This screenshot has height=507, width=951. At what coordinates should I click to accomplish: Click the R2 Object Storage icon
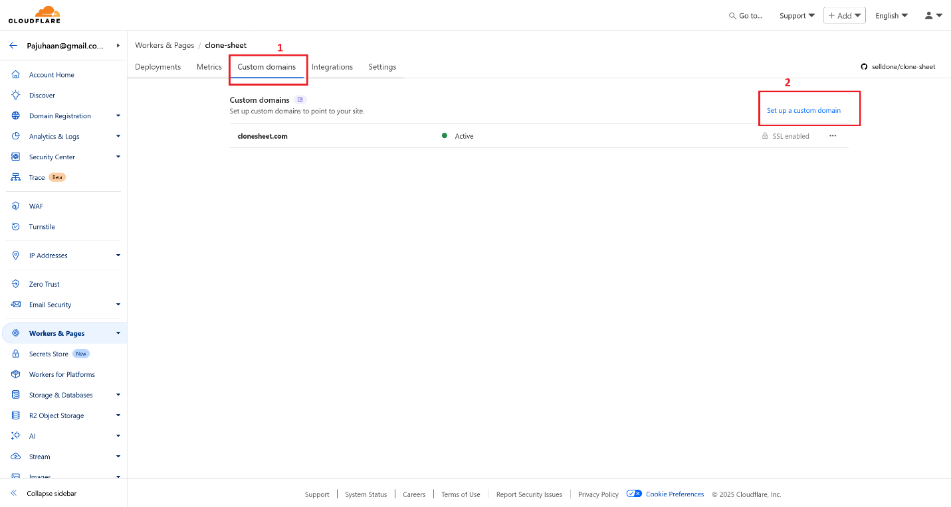point(16,415)
